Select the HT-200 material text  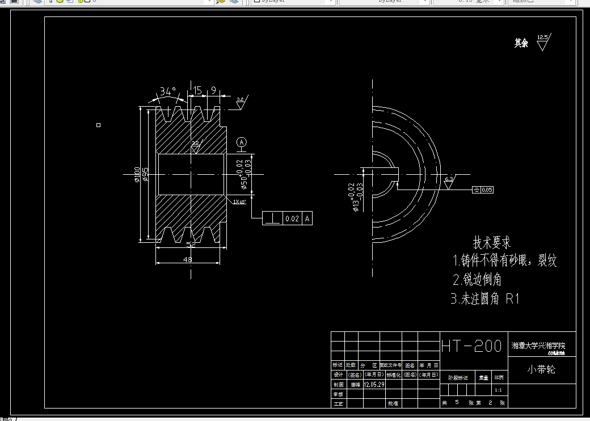471,346
